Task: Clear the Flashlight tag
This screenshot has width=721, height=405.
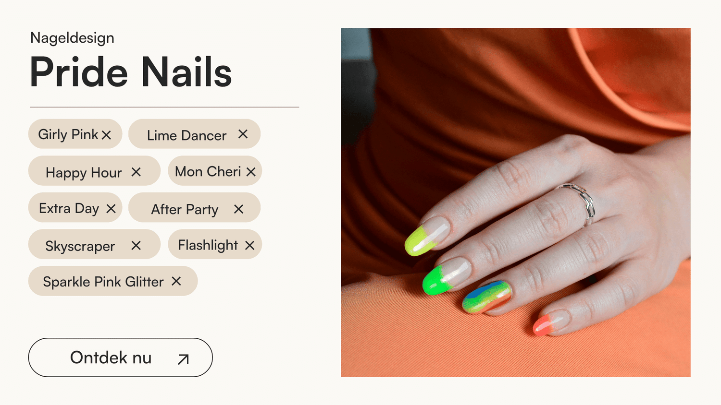Action: [x=249, y=245]
